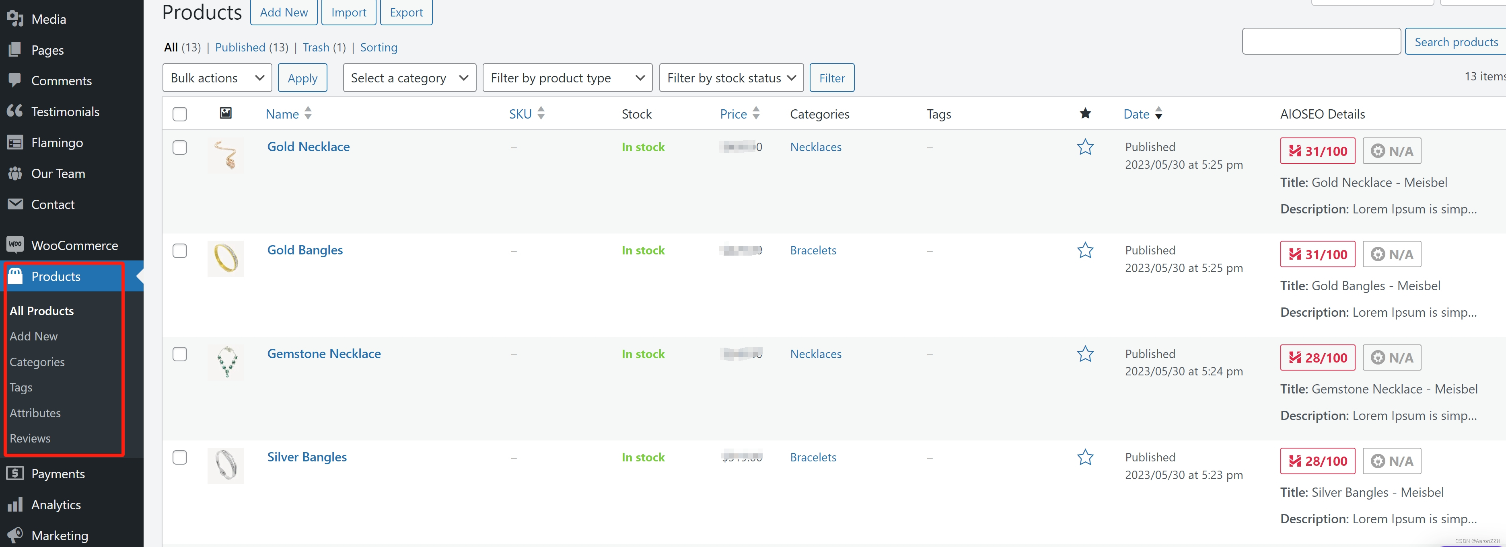The image size is (1506, 547).
Task: Open the Testimonials sidebar item
Action: (x=65, y=112)
